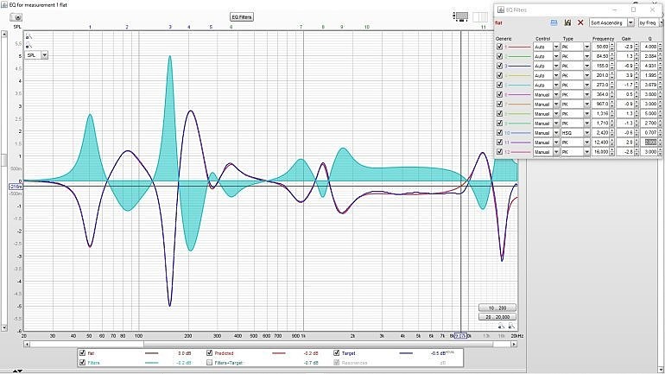The height and width of the screenshot is (374, 665).
Task: Click vertical scrollbar down arrow
Action: pos(4,327)
